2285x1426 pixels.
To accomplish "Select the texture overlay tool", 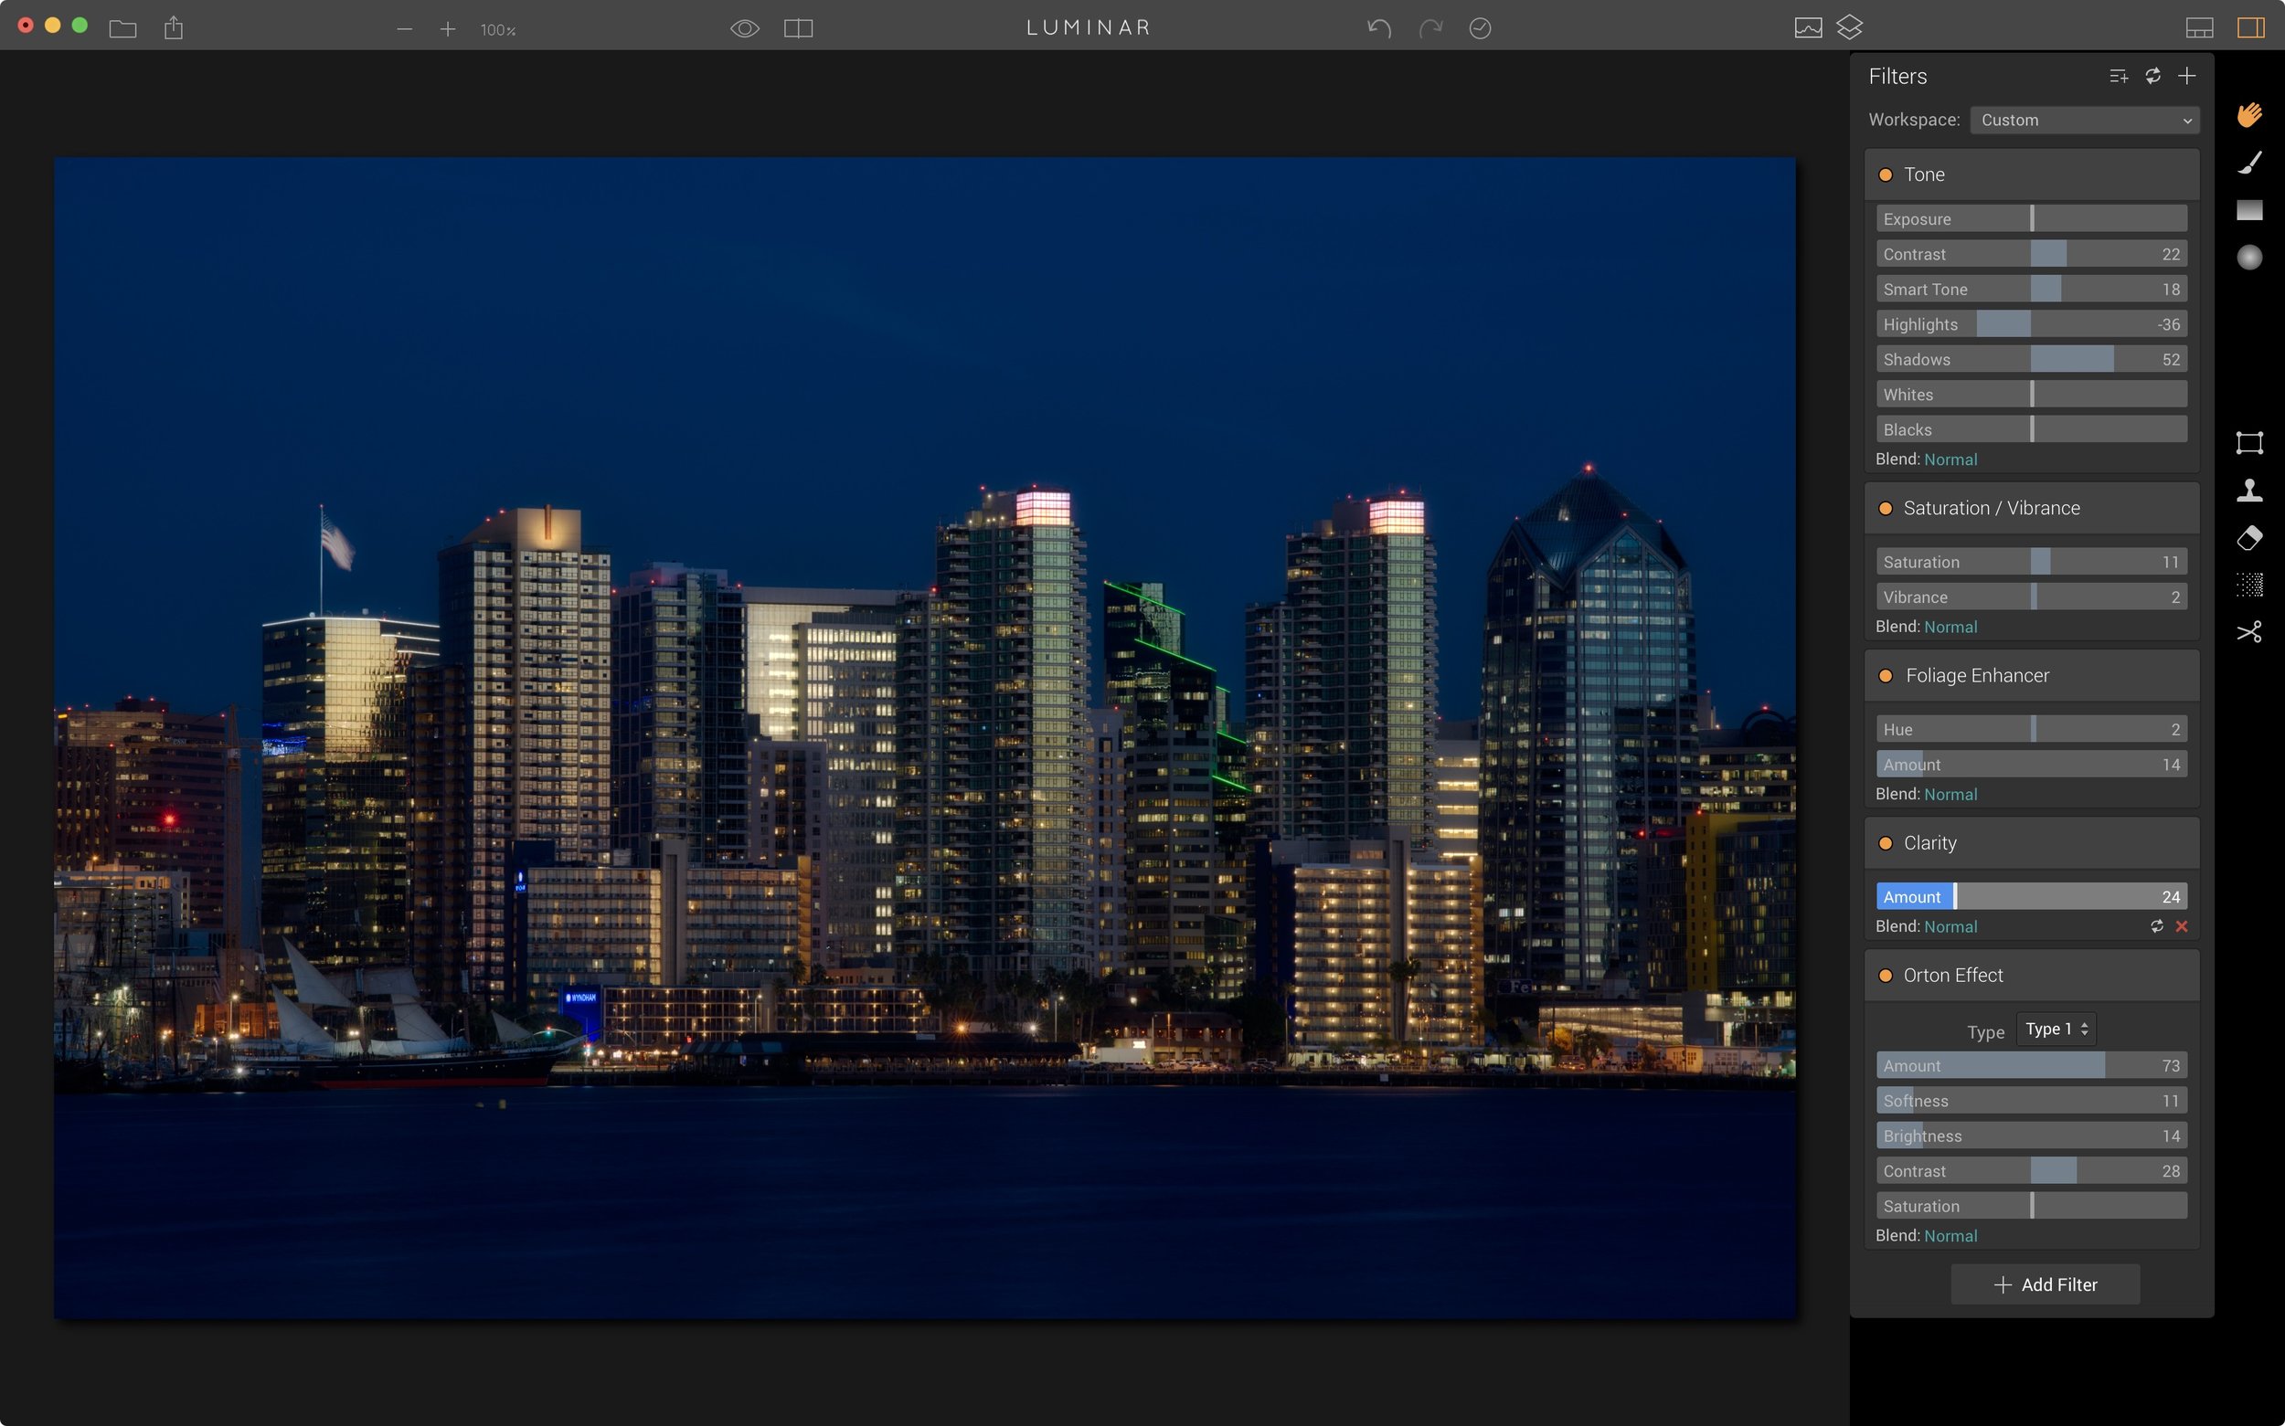I will 2250,583.
